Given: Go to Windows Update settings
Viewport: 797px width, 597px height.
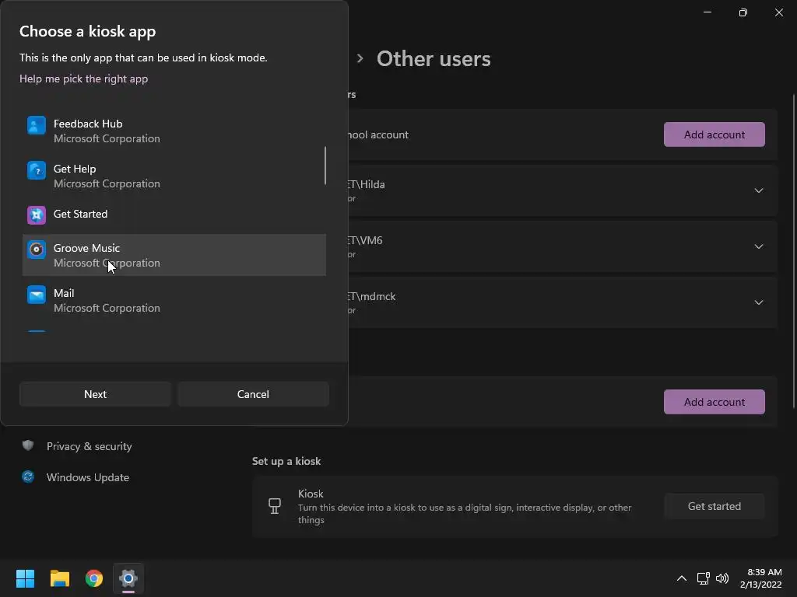Looking at the screenshot, I should coord(87,477).
